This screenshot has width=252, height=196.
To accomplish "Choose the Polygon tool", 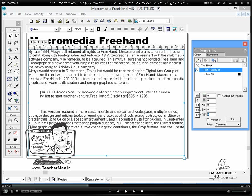I will [x=16, y=71].
